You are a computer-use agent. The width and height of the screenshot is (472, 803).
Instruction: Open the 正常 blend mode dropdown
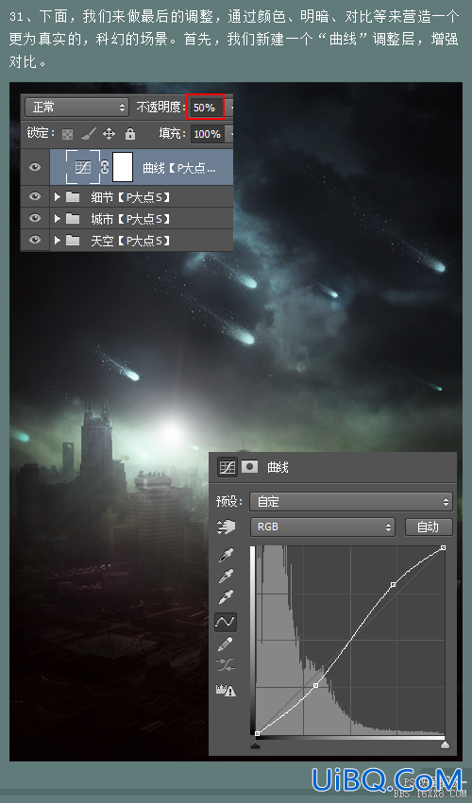(x=76, y=107)
